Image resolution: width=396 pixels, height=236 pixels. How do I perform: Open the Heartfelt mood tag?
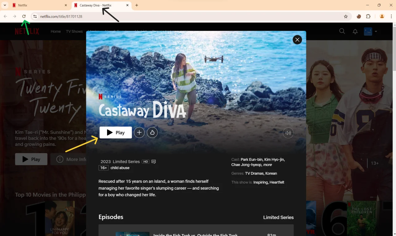pos(277,182)
